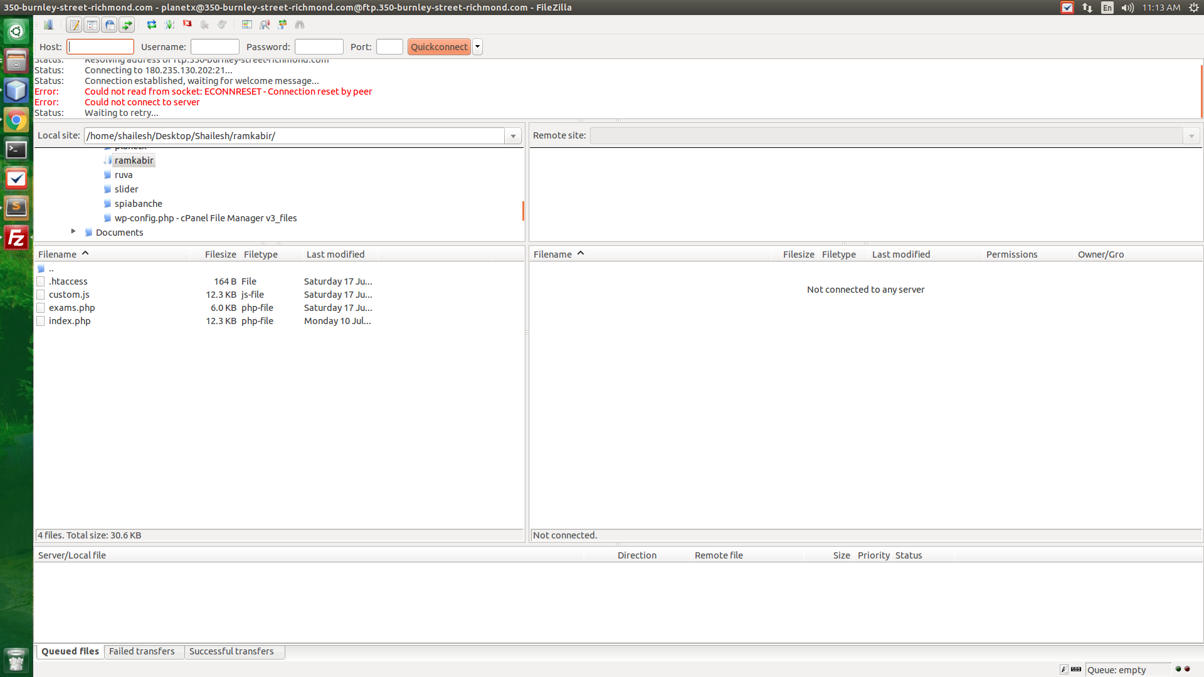
Task: Click the Local site path field
Action: pyautogui.click(x=295, y=136)
